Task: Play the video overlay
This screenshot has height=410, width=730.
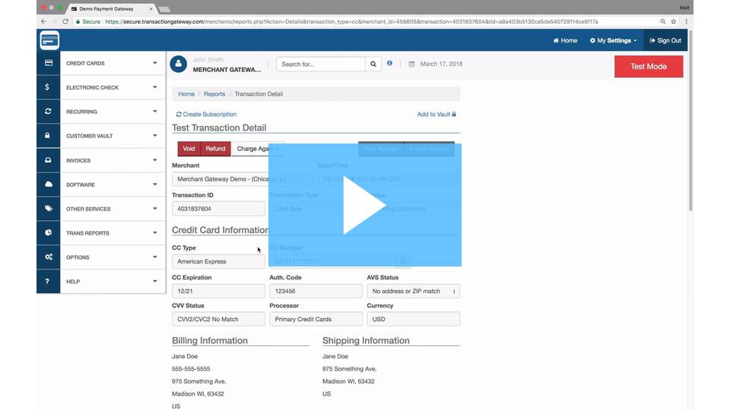Action: click(364, 205)
